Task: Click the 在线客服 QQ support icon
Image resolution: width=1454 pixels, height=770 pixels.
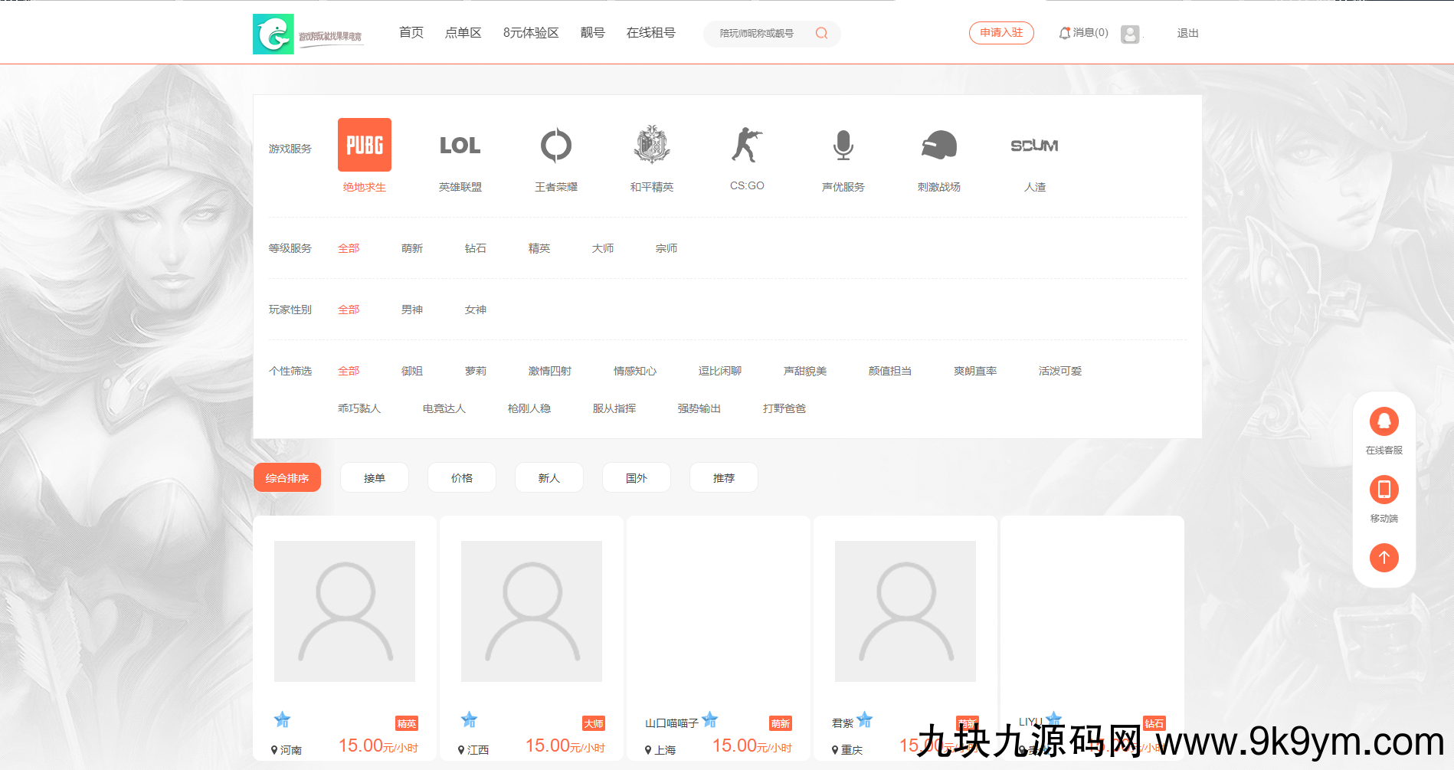Action: (x=1384, y=422)
